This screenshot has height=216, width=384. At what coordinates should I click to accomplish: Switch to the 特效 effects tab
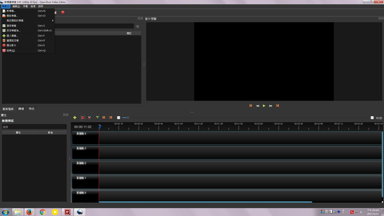[x=31, y=109]
